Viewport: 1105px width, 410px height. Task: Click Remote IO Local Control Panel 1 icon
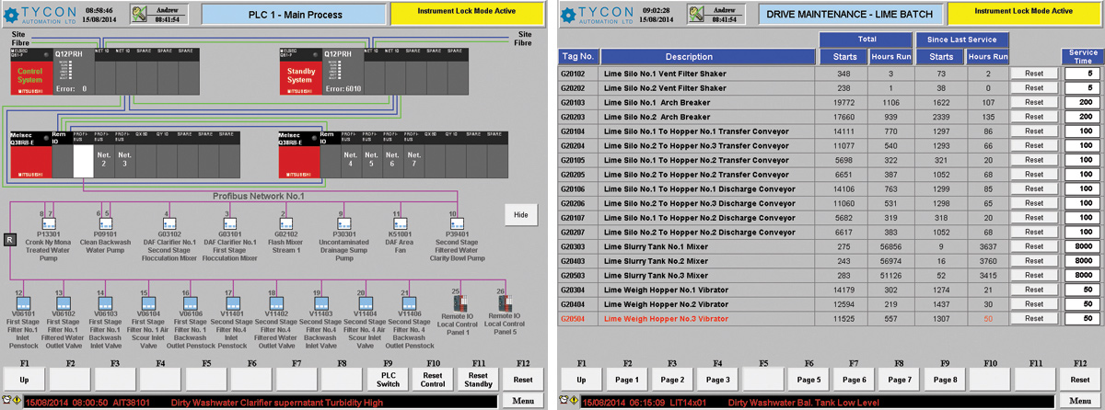(x=458, y=302)
